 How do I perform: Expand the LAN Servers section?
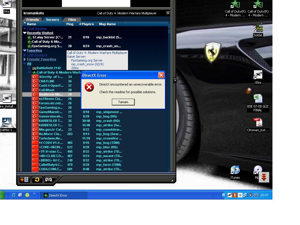pyautogui.click(x=25, y=55)
